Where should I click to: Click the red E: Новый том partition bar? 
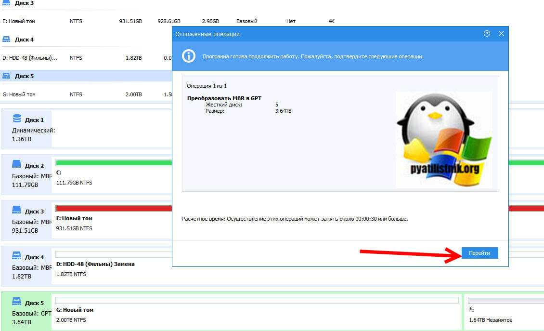tap(114, 209)
